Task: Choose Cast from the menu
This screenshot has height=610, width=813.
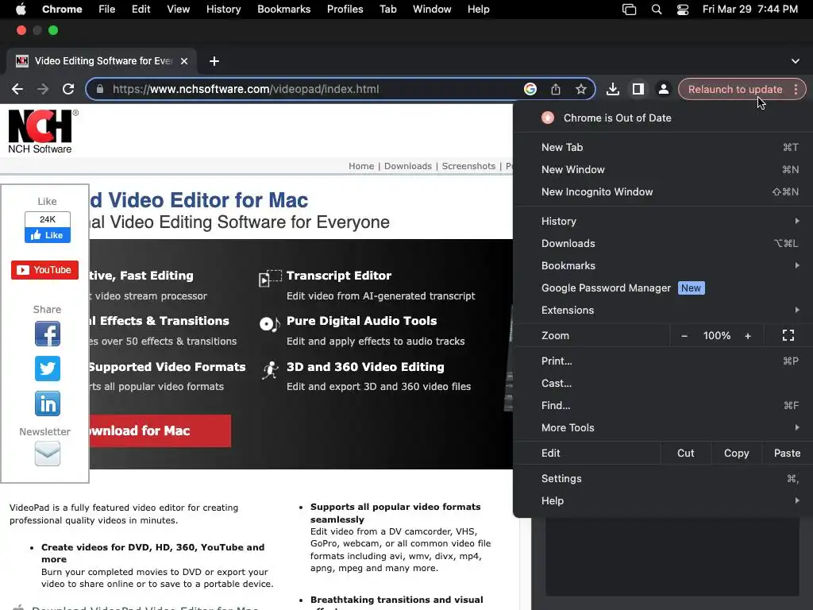Action: (x=663, y=384)
